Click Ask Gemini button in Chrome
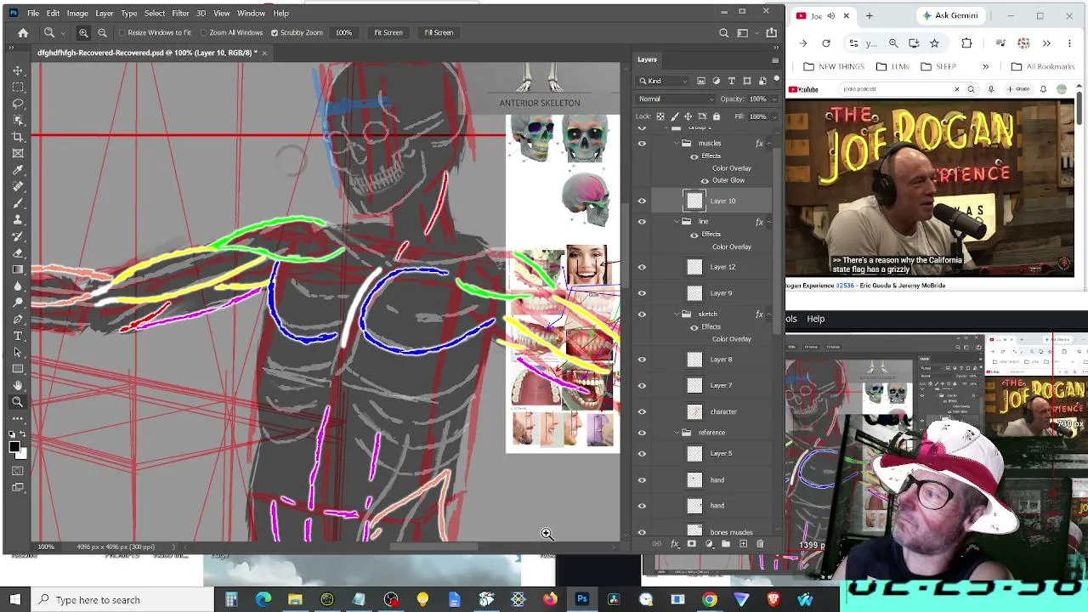1088x612 pixels. 950,15
